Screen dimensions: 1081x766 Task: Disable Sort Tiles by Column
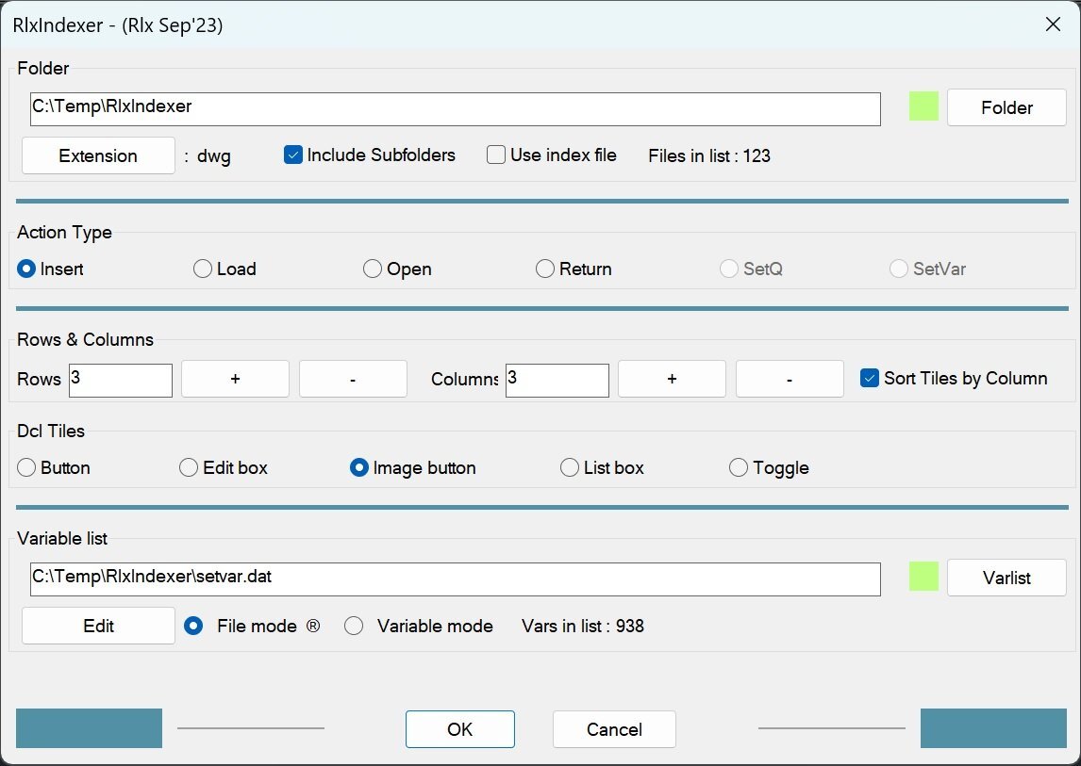coord(870,379)
